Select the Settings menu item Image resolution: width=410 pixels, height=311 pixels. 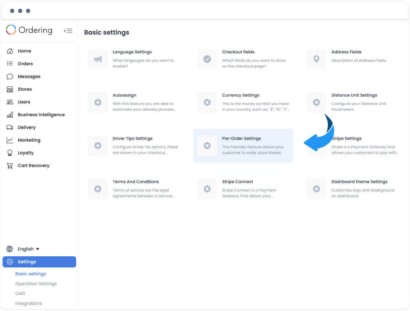[x=39, y=262]
